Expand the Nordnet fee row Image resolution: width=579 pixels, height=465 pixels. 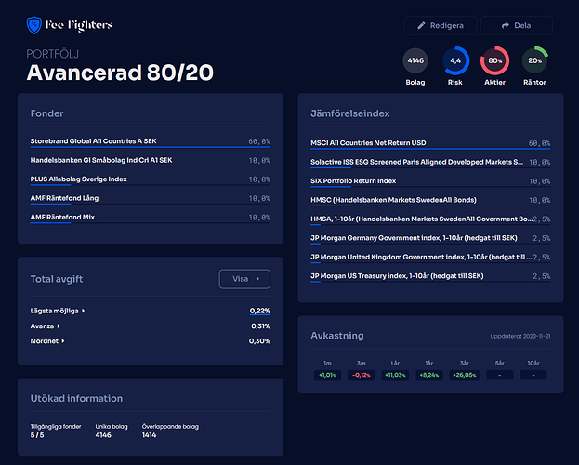[48, 341]
